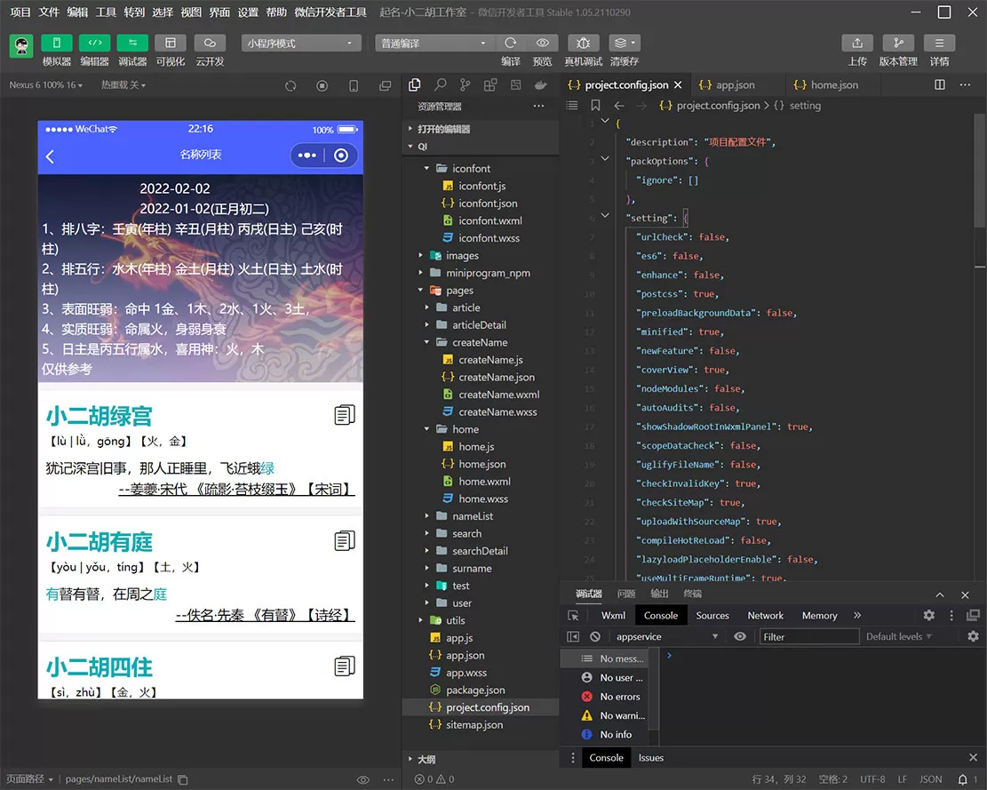Screen dimensions: 987x790
Task: Open explorer files icon
Action: tap(414, 84)
